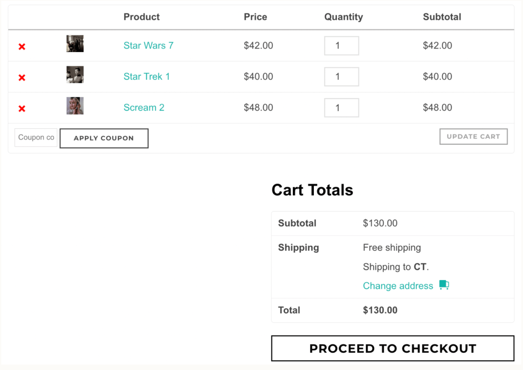Remove Star Wars 7 from the cart
The width and height of the screenshot is (523, 370).
22,47
